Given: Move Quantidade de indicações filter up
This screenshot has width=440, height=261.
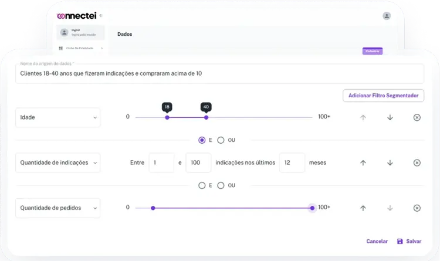Looking at the screenshot, I should (363, 162).
